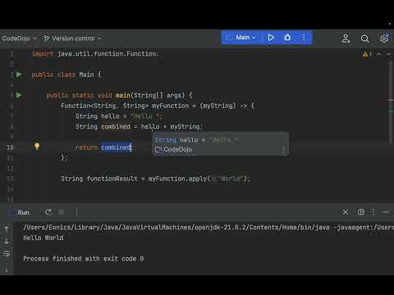The image size is (394, 295).
Task: Click CodeDojo module in tooltip popup
Action: (173, 149)
